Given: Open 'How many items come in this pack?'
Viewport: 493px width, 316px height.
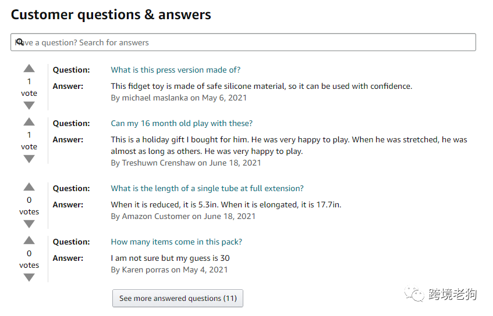Looking at the screenshot, I should pyautogui.click(x=176, y=242).
